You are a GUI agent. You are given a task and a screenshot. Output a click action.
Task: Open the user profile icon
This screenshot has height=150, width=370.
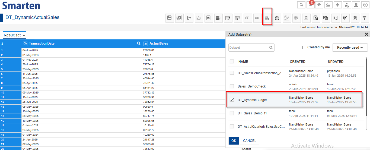[x=356, y=5]
